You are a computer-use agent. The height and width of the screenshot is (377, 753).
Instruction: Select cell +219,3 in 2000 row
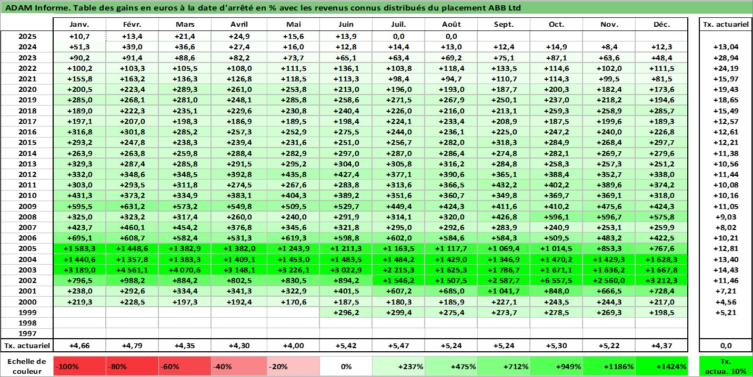click(79, 302)
